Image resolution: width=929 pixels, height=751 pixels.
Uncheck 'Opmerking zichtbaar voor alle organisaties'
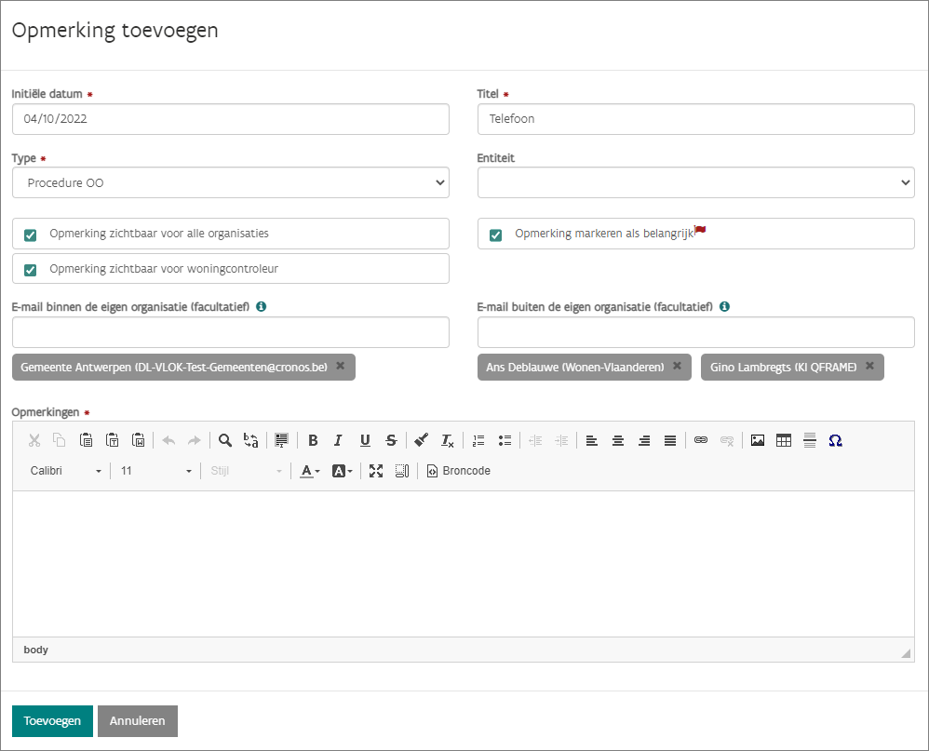31,235
